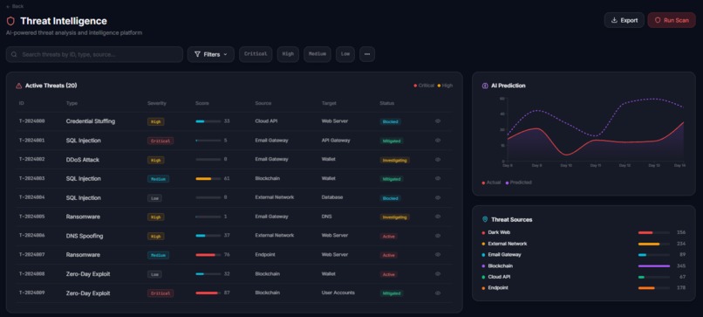The image size is (703, 317).
Task: Click the AI Prediction panel icon
Action: (485, 86)
